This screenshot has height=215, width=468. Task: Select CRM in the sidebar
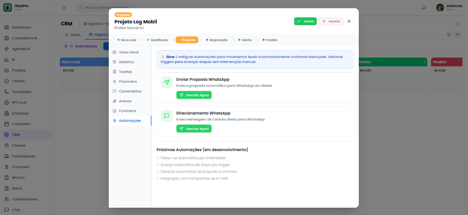[26, 135]
